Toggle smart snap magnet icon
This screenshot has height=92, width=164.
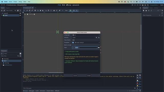(x=46, y=10)
